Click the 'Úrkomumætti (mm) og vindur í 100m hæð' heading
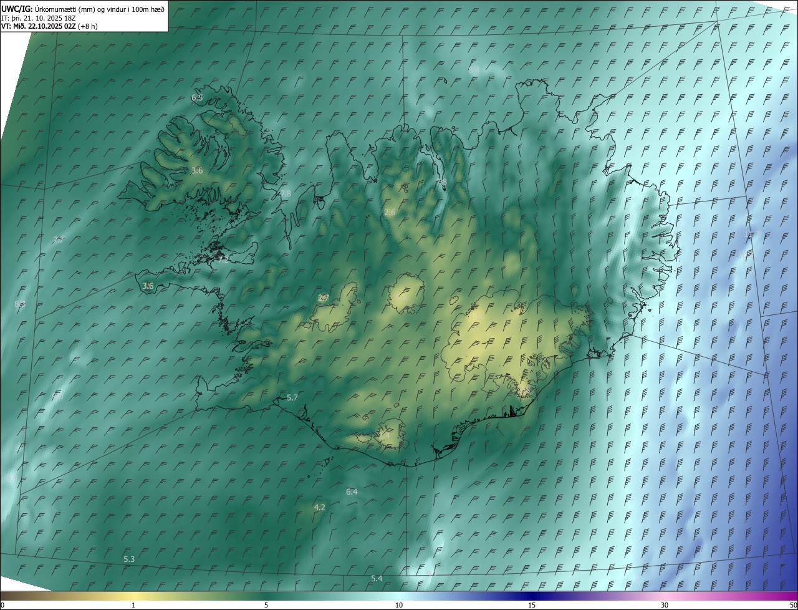 (100, 9)
